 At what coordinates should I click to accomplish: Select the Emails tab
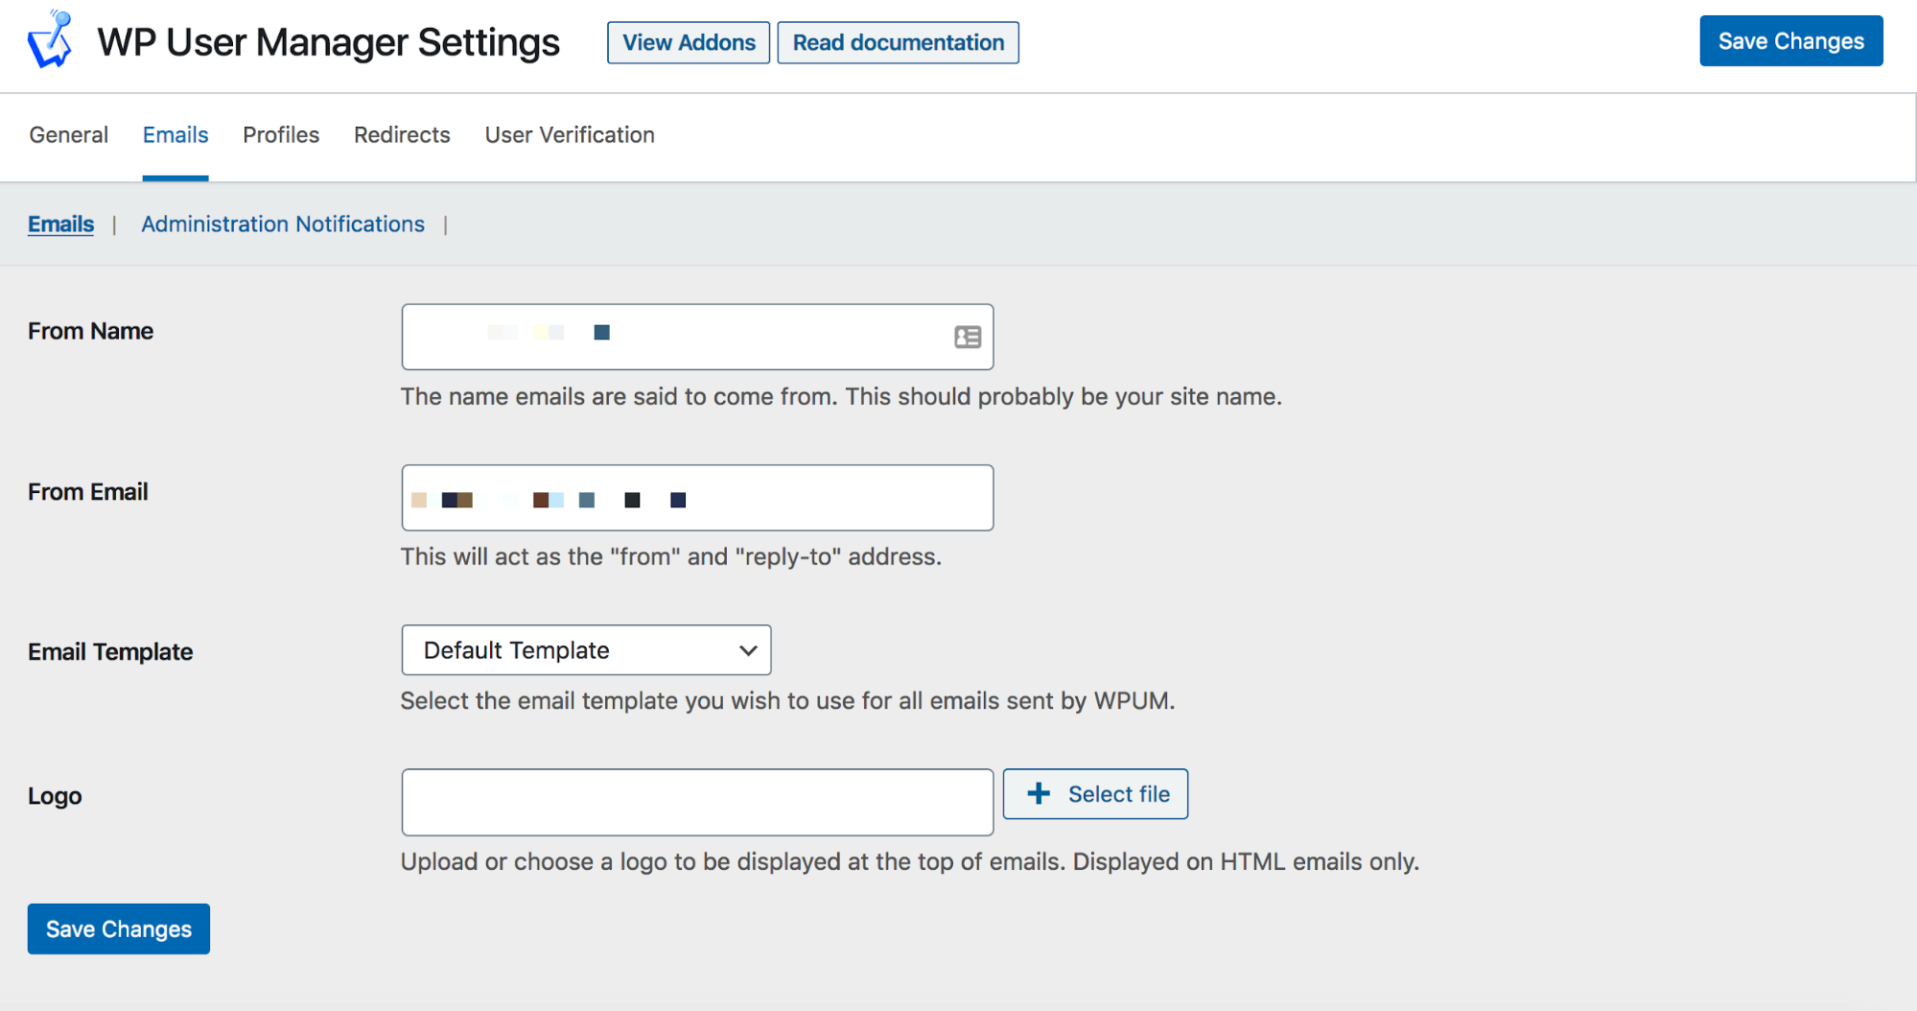(175, 135)
